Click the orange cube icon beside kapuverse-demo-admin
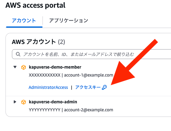The width and height of the screenshot is (171, 131). [x=24, y=102]
